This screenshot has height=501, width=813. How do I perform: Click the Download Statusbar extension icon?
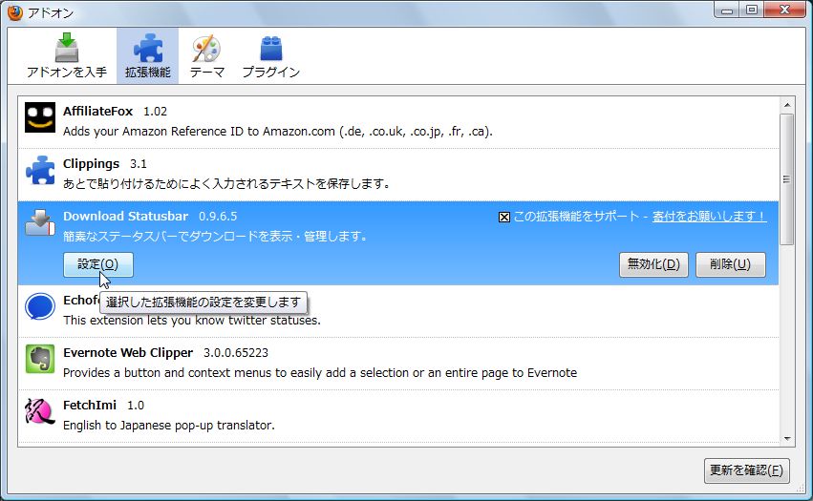tap(40, 222)
